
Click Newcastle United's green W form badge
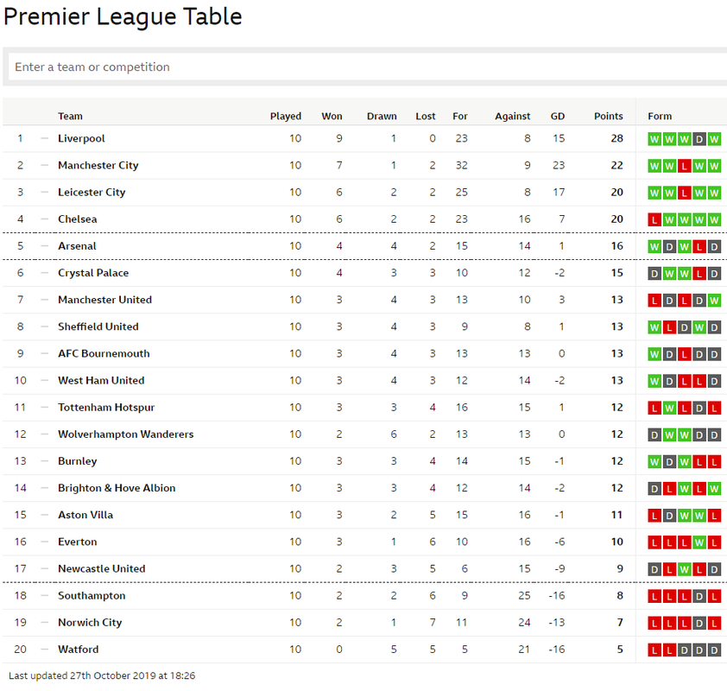click(685, 569)
